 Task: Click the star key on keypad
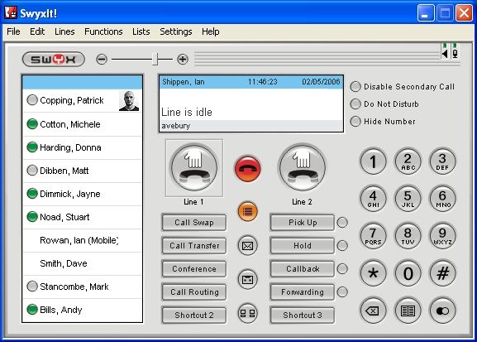[x=373, y=273]
